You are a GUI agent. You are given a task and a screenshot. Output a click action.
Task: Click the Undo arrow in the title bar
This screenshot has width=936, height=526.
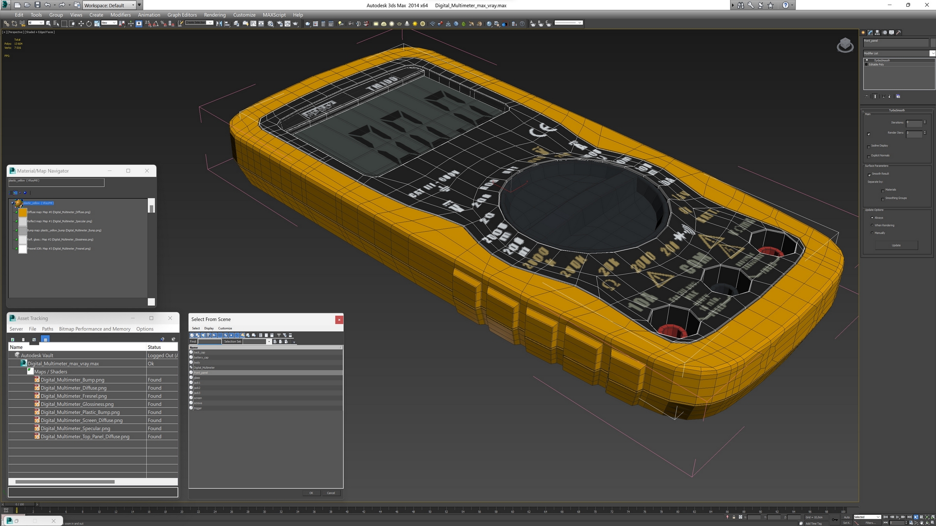(x=47, y=5)
